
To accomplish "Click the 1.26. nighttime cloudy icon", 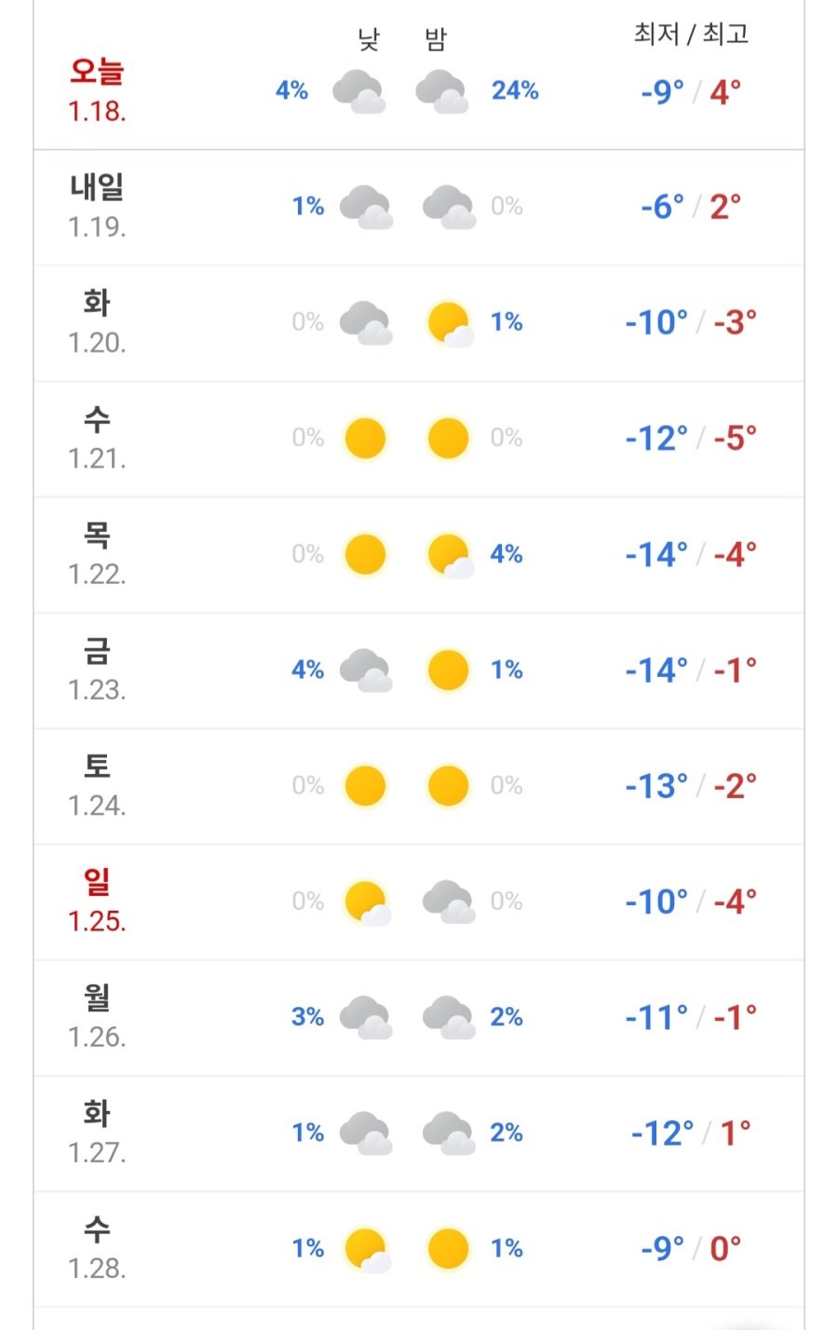I will coord(448,1017).
